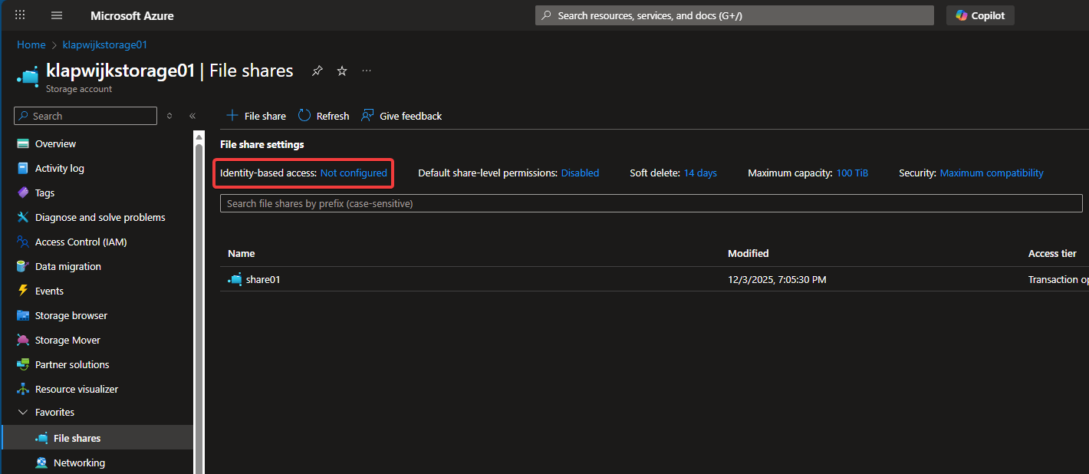Open the Azure portal hamburger menu
This screenshot has width=1089, height=474.
coord(57,15)
